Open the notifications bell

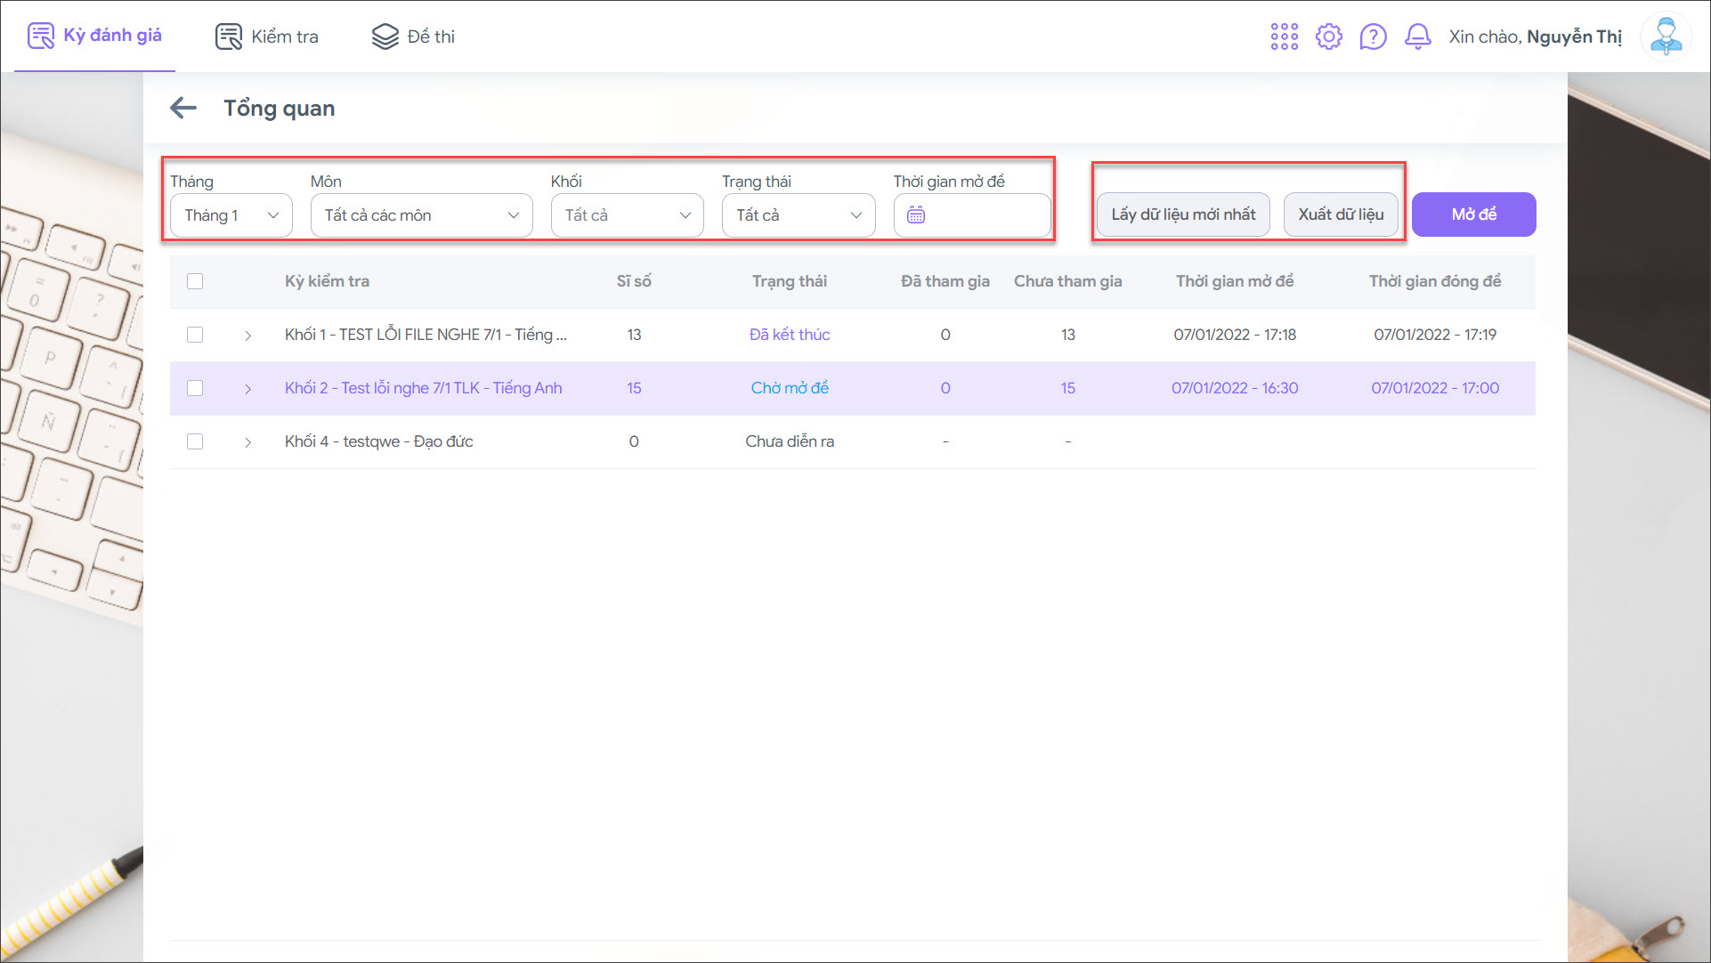(x=1417, y=36)
